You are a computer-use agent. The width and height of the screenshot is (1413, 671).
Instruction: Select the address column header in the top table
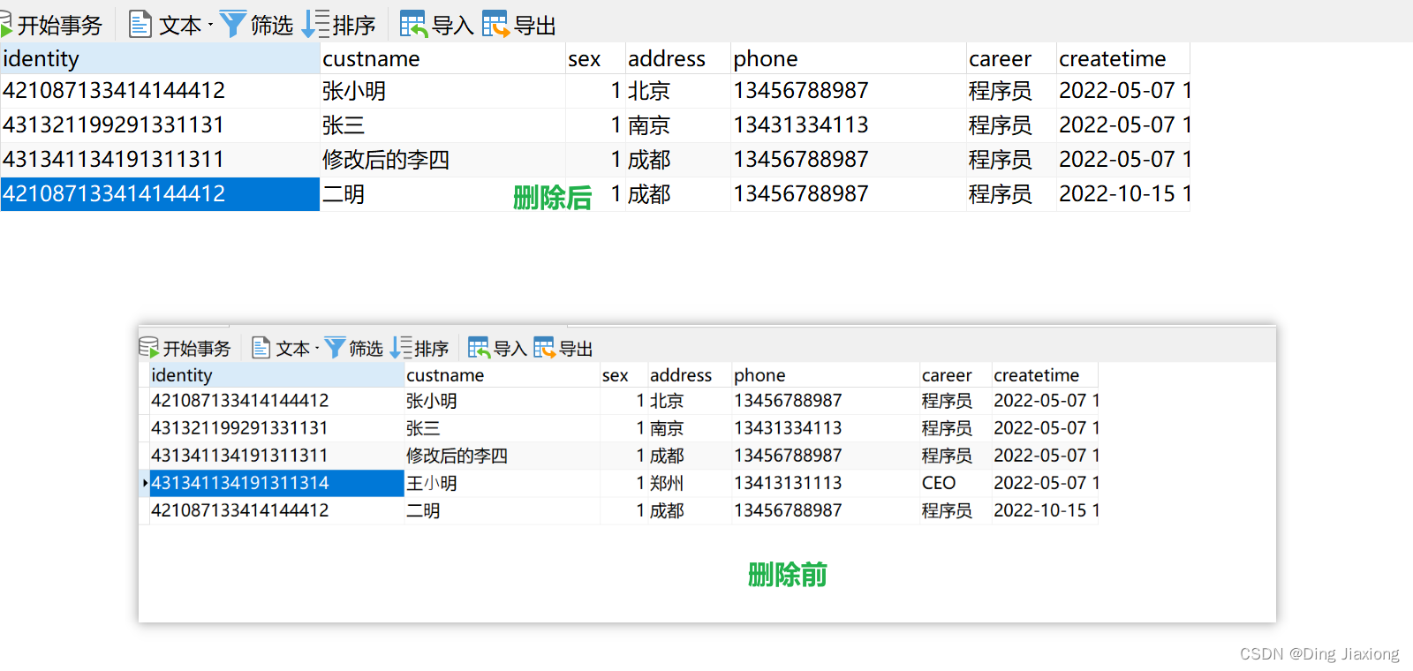(x=678, y=58)
